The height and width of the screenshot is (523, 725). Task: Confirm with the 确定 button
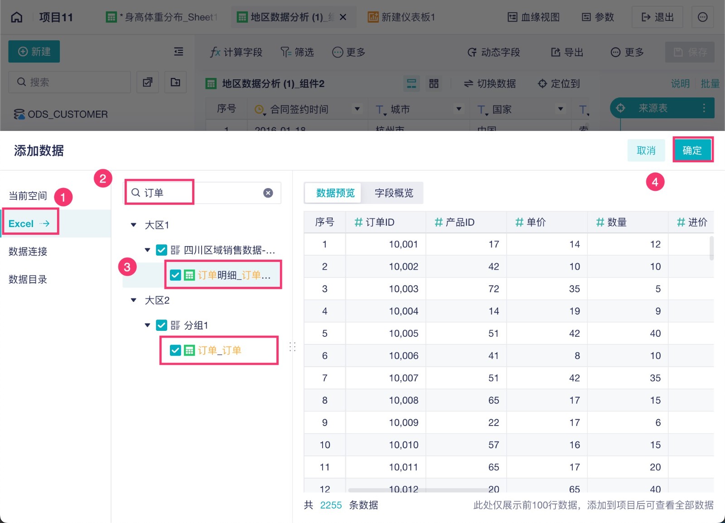[692, 150]
